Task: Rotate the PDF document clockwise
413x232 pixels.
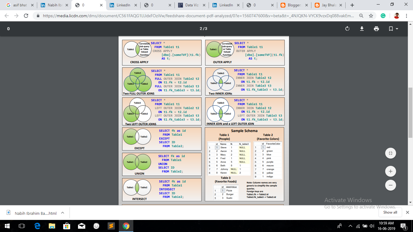Action: [x=347, y=29]
